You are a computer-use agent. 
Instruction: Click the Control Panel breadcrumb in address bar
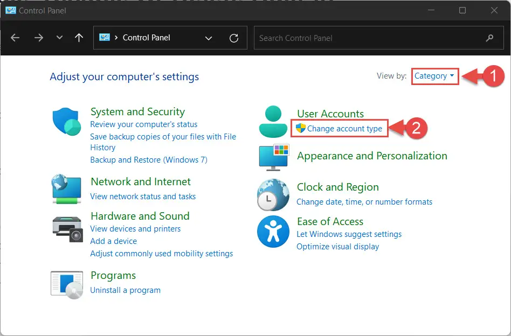[146, 38]
